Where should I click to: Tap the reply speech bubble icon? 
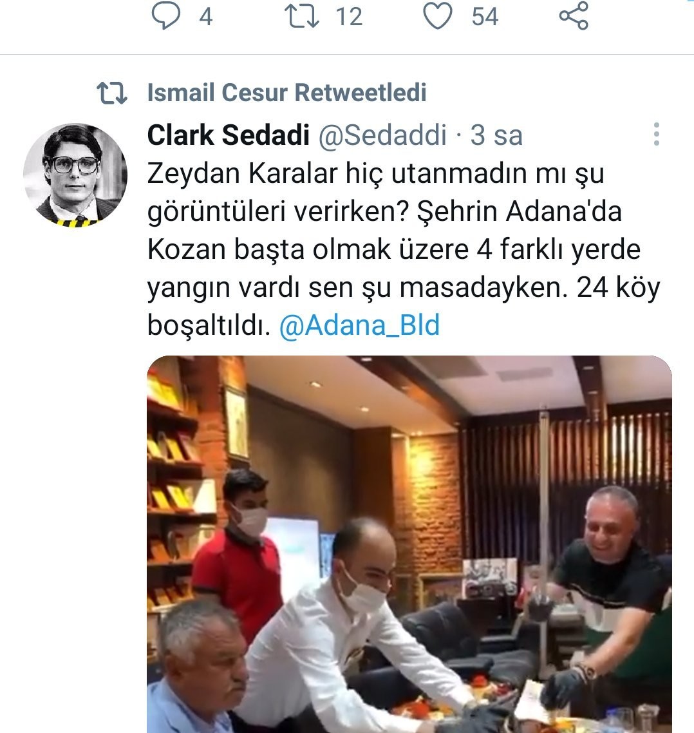(x=165, y=16)
